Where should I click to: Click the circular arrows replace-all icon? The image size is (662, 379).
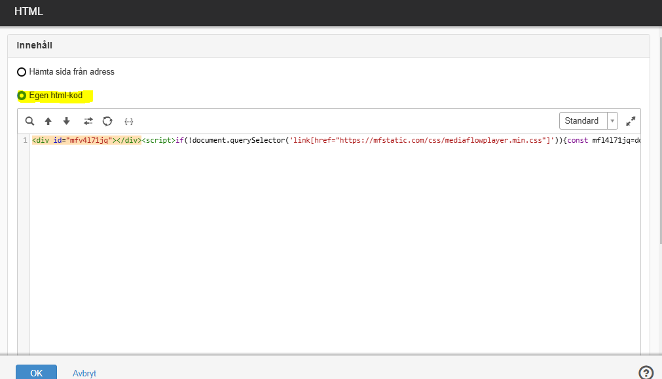click(x=107, y=121)
